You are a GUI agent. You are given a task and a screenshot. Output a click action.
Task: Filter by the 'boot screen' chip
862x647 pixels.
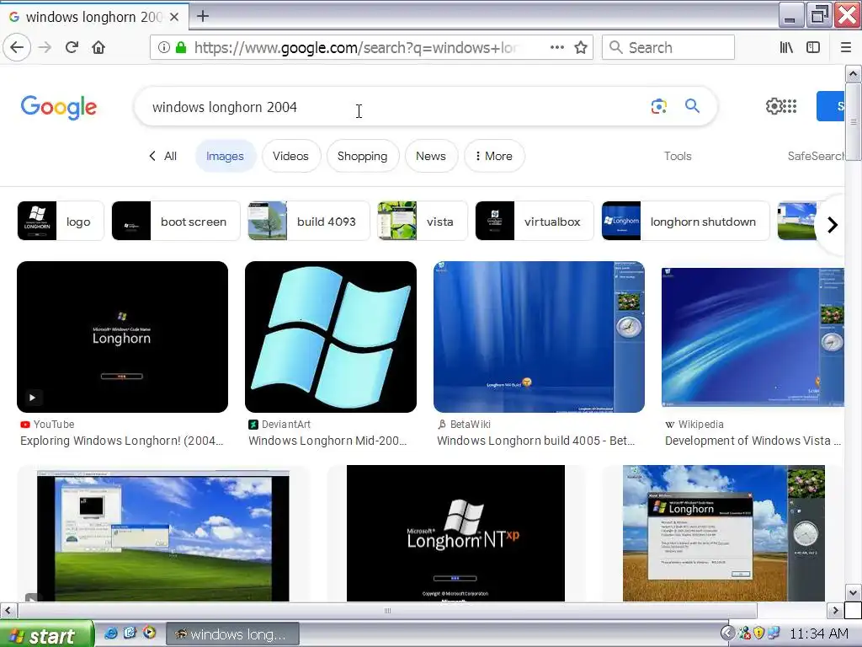[x=176, y=221]
